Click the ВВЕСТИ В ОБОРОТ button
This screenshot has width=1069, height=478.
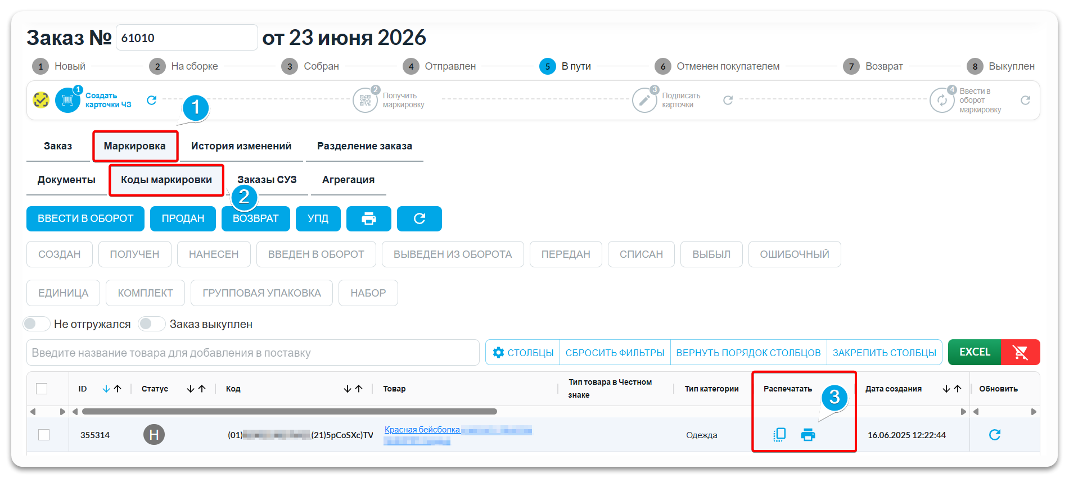point(85,218)
